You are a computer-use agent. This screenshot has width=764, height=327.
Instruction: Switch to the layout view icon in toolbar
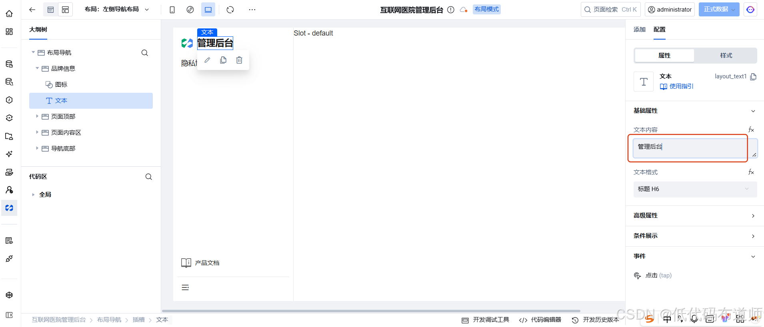(x=65, y=10)
